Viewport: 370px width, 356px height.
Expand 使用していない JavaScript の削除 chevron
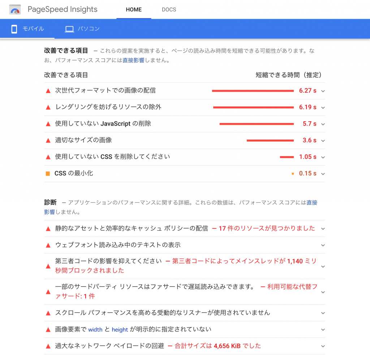(x=323, y=124)
